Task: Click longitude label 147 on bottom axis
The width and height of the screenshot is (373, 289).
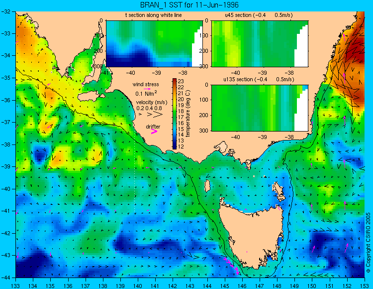Action: [x=260, y=286]
